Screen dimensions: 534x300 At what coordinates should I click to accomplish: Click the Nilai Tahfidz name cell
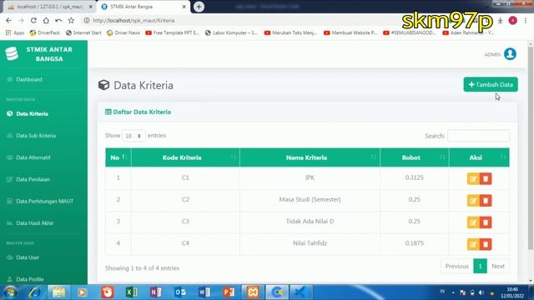tap(310, 243)
